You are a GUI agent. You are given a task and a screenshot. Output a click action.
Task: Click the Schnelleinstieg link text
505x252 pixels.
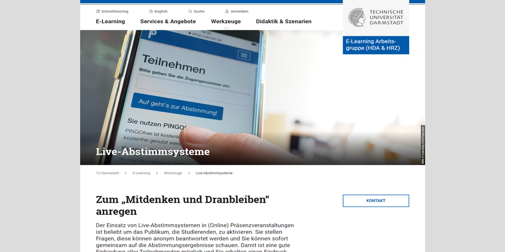(115, 11)
